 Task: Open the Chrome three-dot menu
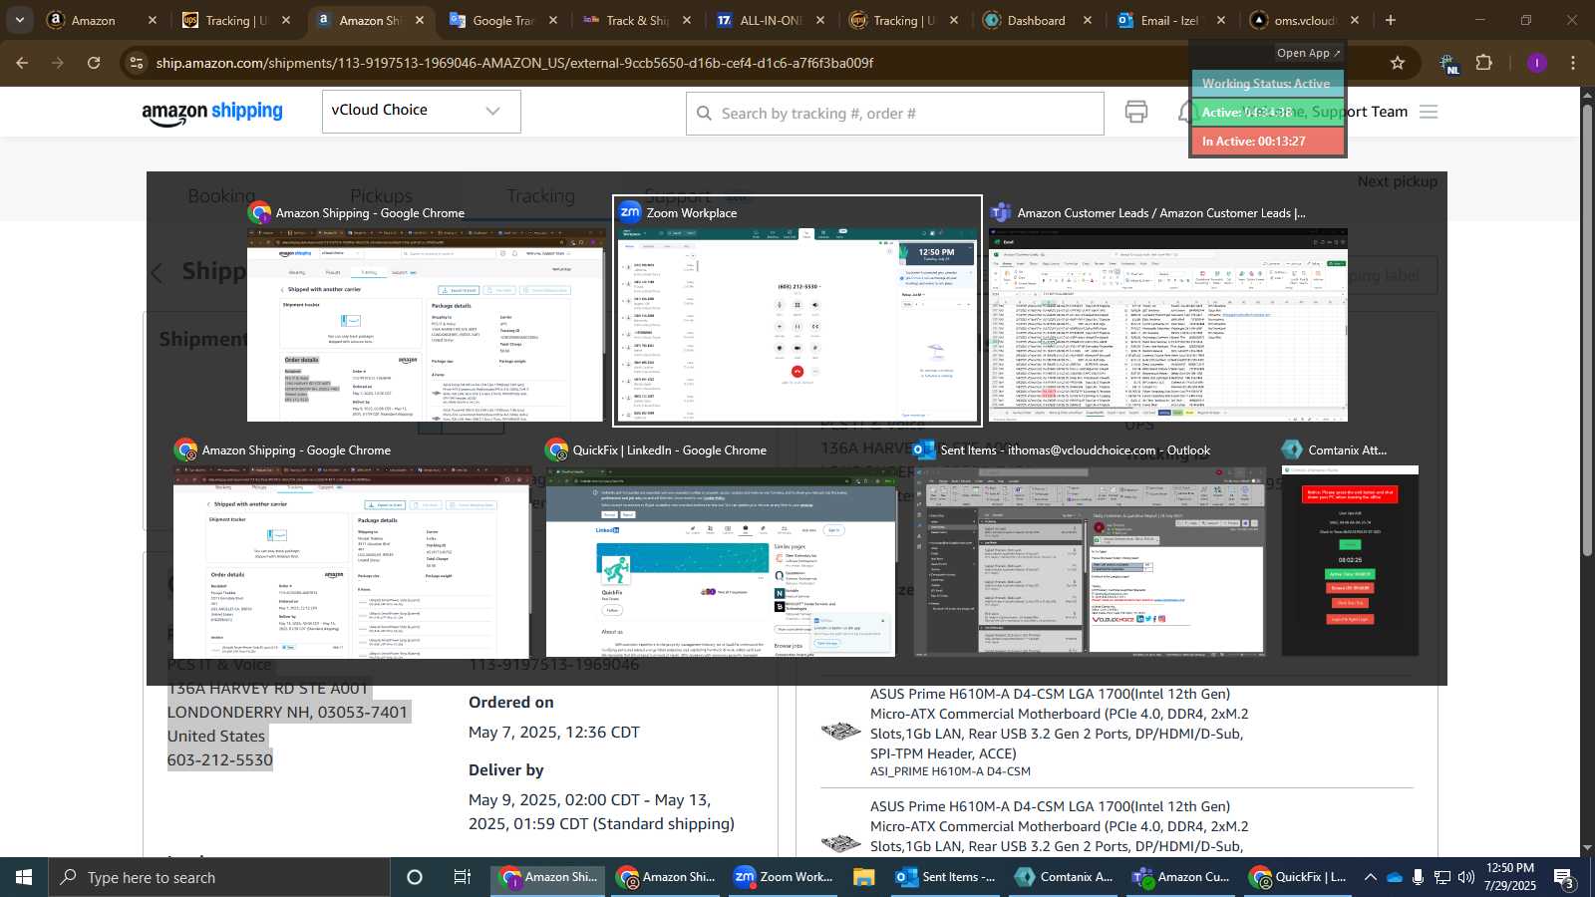(1573, 63)
